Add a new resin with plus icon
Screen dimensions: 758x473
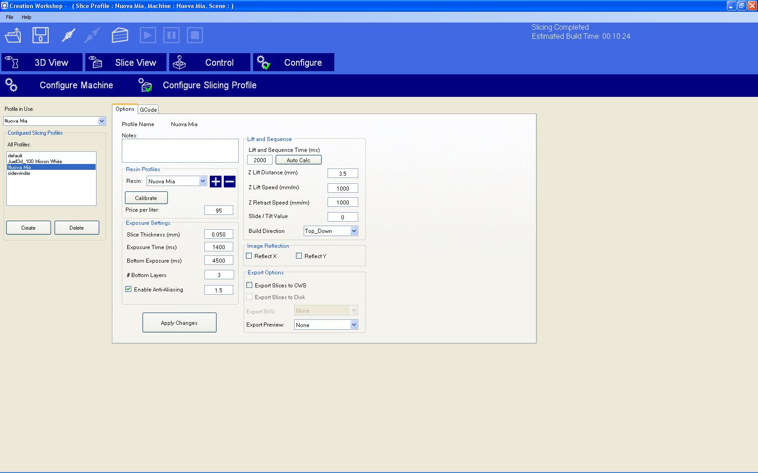tap(216, 182)
